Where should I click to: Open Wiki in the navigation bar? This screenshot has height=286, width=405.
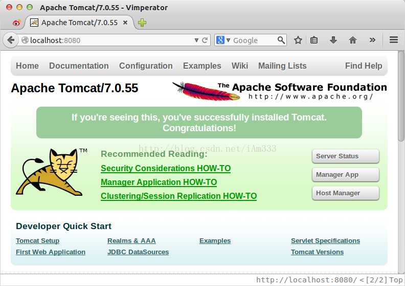(240, 66)
